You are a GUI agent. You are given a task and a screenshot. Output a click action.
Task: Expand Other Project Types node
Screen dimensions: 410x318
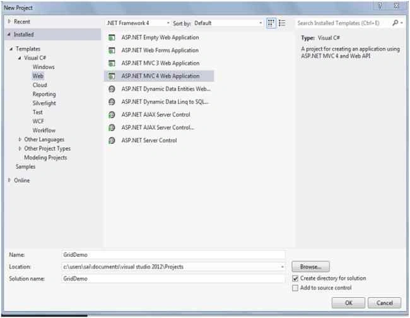click(20, 148)
